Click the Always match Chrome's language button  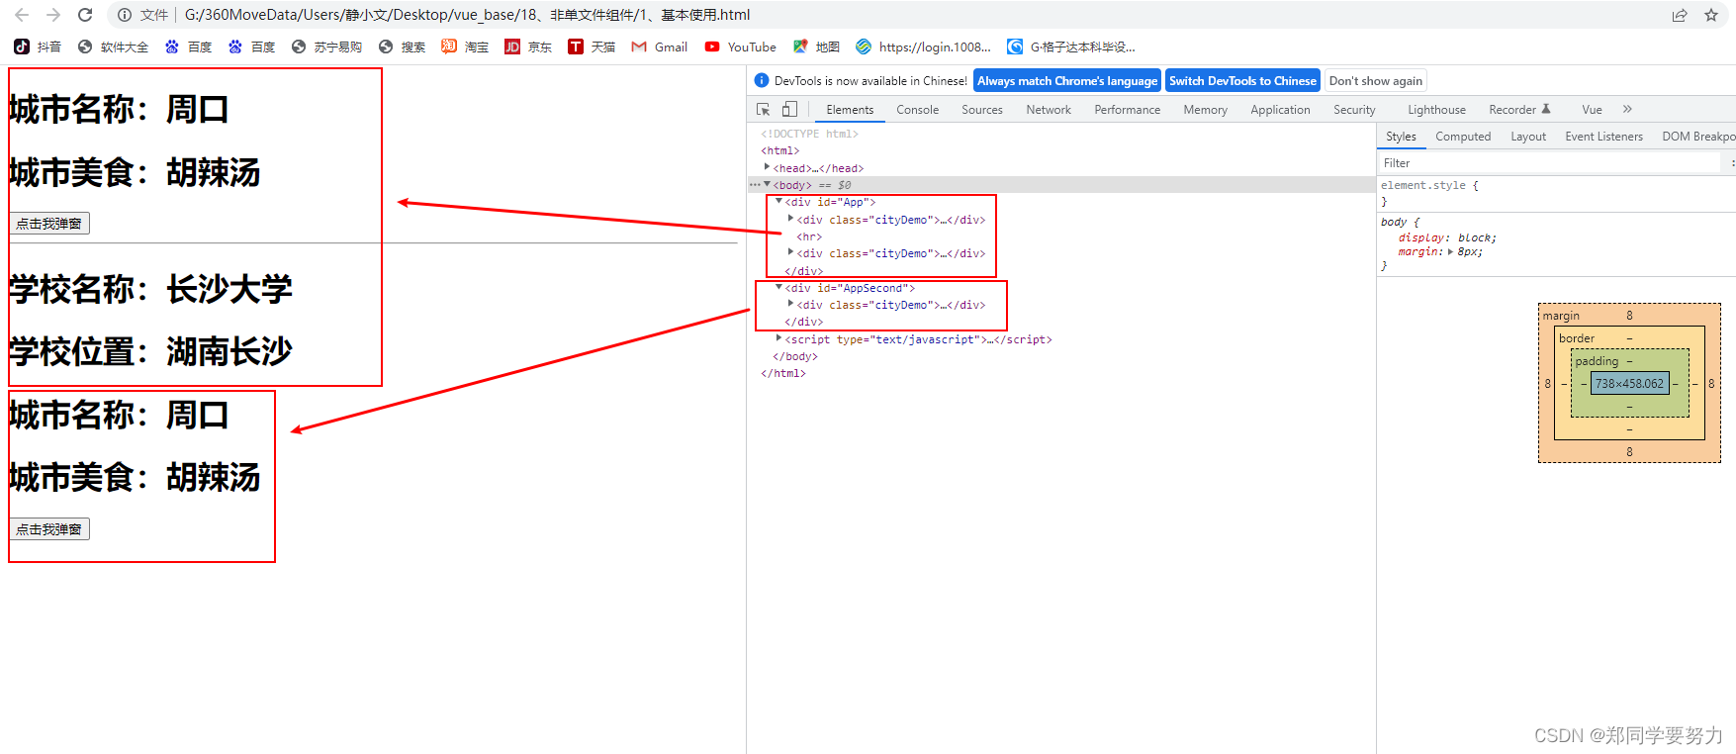tap(1067, 81)
